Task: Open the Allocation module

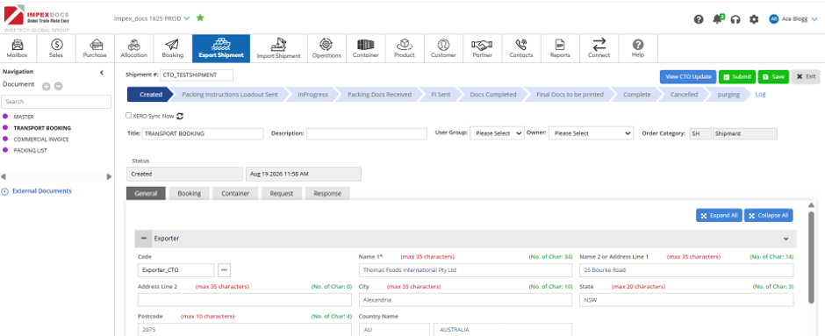Action: point(133,48)
